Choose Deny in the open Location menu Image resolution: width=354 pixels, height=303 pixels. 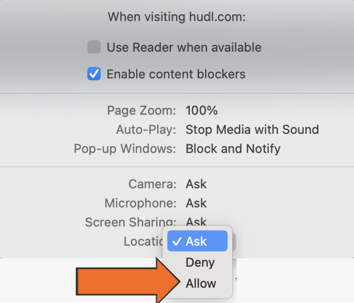click(200, 262)
